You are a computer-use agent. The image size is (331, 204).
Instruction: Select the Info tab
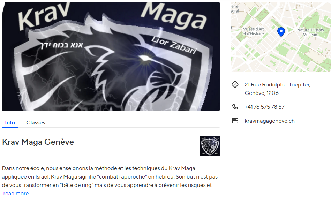click(10, 123)
